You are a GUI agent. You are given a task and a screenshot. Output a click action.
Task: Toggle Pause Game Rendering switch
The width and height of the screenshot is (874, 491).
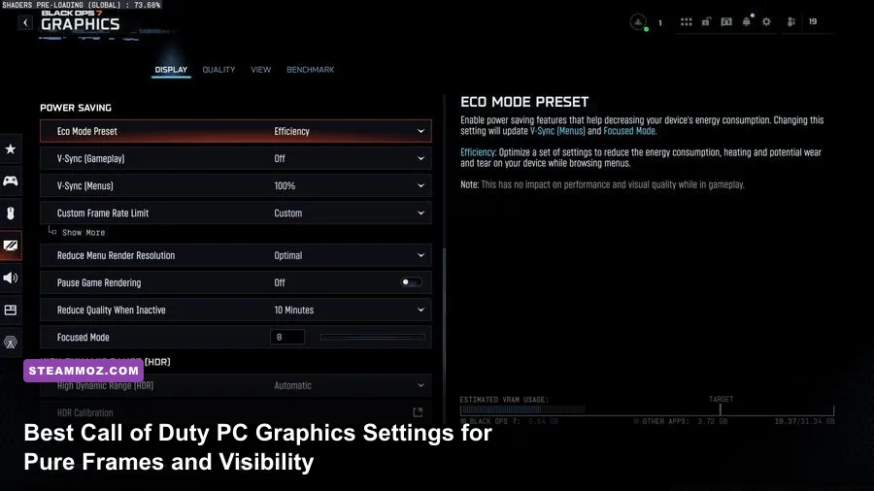(x=412, y=282)
